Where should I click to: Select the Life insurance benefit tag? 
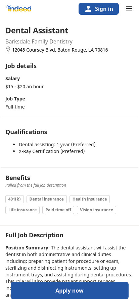22,210
